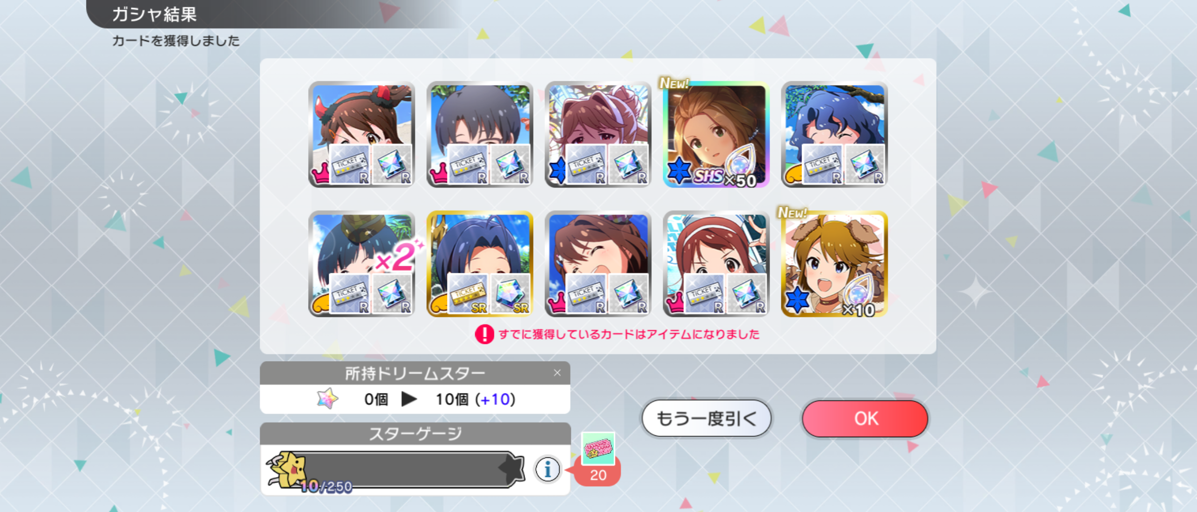Close the Dream Star panel with X
1197x512 pixels.
[x=557, y=373]
